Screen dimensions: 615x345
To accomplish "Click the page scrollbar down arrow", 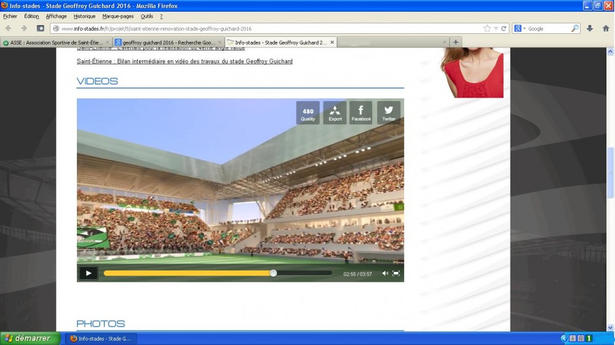I will click(610, 327).
